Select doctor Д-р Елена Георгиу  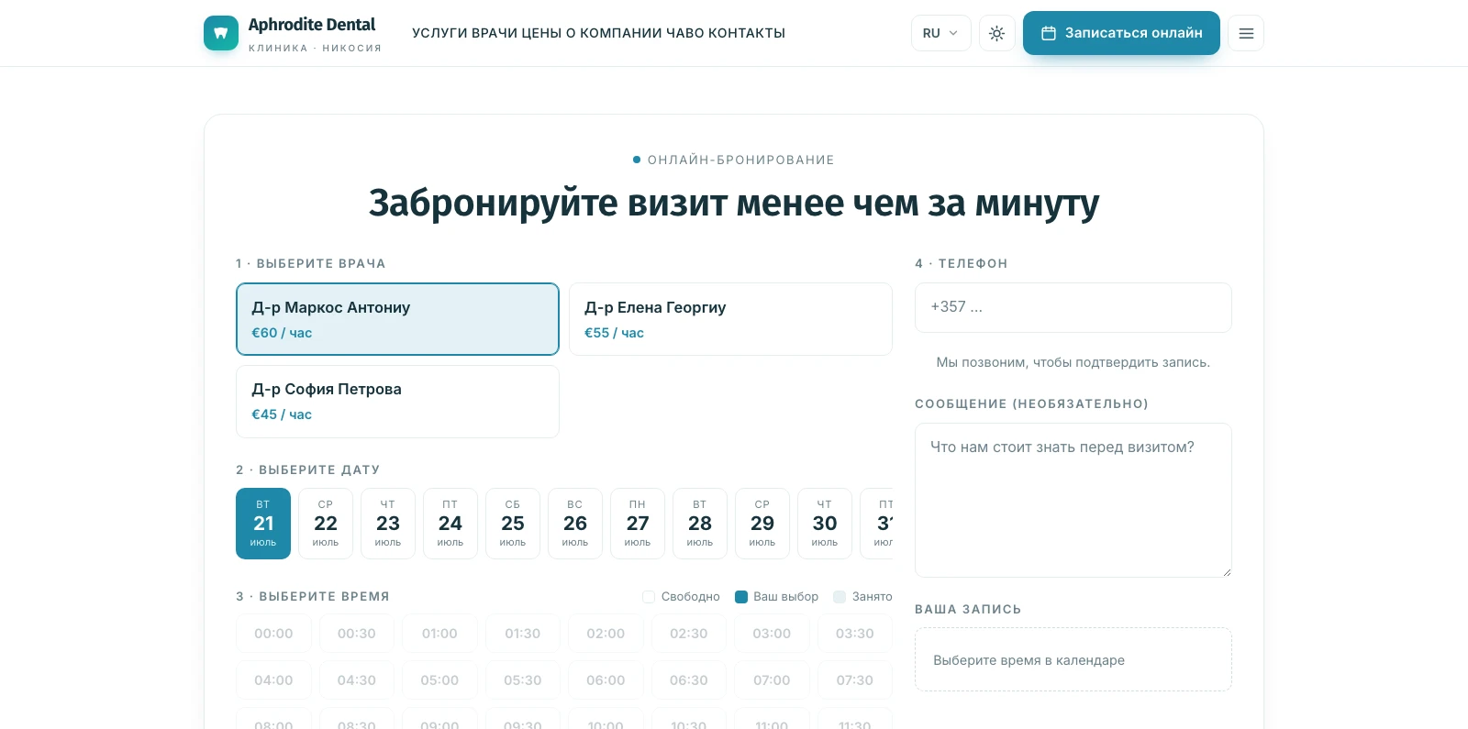[730, 319]
